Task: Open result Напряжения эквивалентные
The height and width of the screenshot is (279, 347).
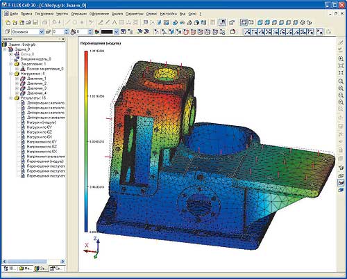Action: [46, 157]
